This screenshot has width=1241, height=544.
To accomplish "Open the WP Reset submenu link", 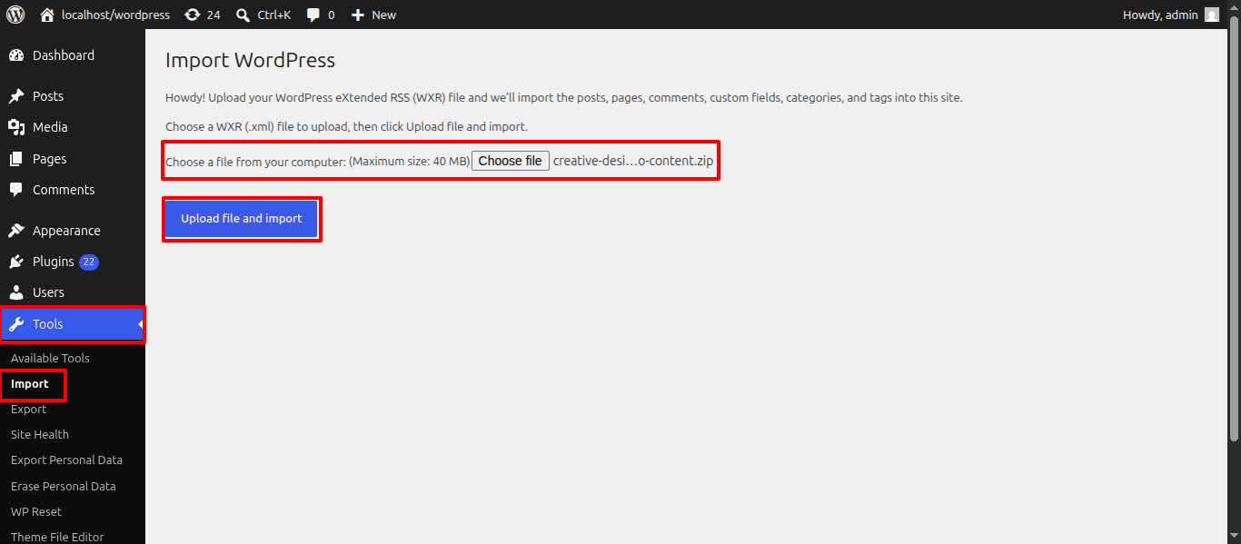I will click(x=36, y=511).
